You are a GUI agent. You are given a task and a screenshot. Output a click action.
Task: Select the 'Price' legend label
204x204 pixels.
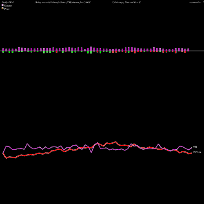point(7,9)
